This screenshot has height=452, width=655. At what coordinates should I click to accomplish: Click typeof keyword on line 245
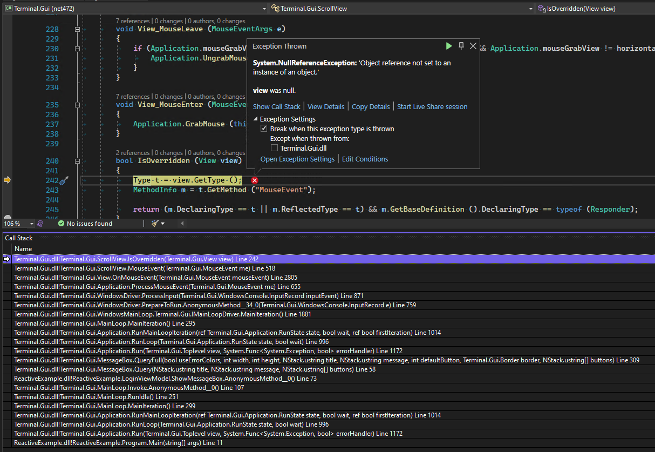(x=569, y=210)
